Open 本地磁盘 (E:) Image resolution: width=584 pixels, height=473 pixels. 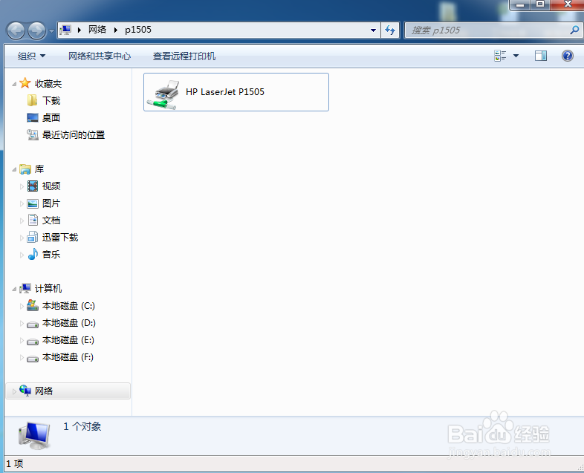point(68,340)
